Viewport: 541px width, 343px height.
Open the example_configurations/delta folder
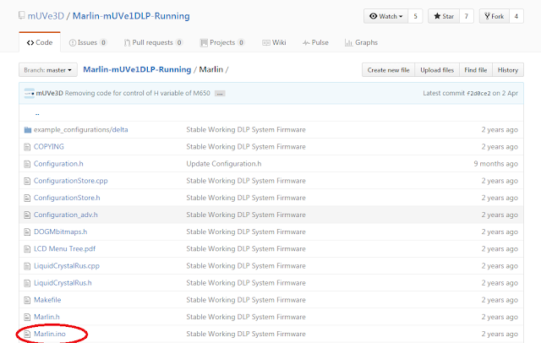(81, 129)
